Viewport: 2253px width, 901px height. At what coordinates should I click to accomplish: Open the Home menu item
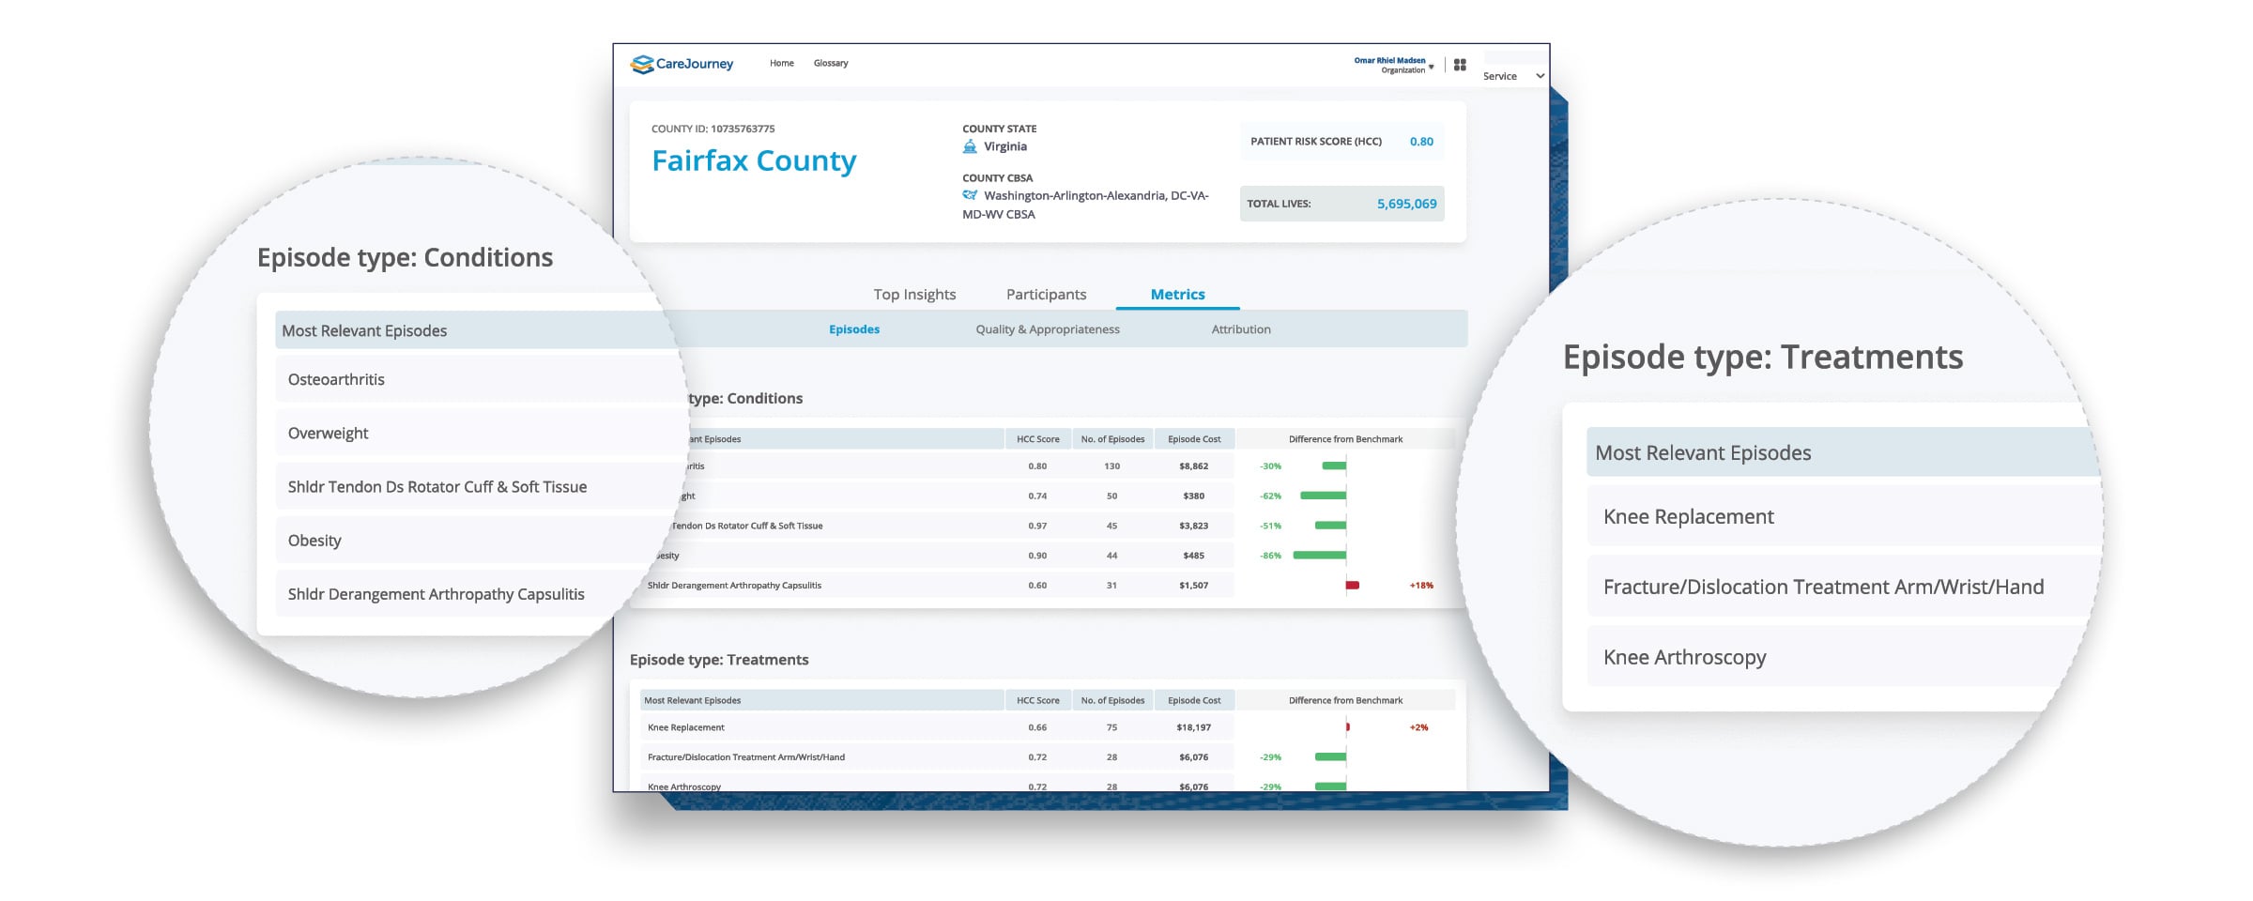point(782,63)
